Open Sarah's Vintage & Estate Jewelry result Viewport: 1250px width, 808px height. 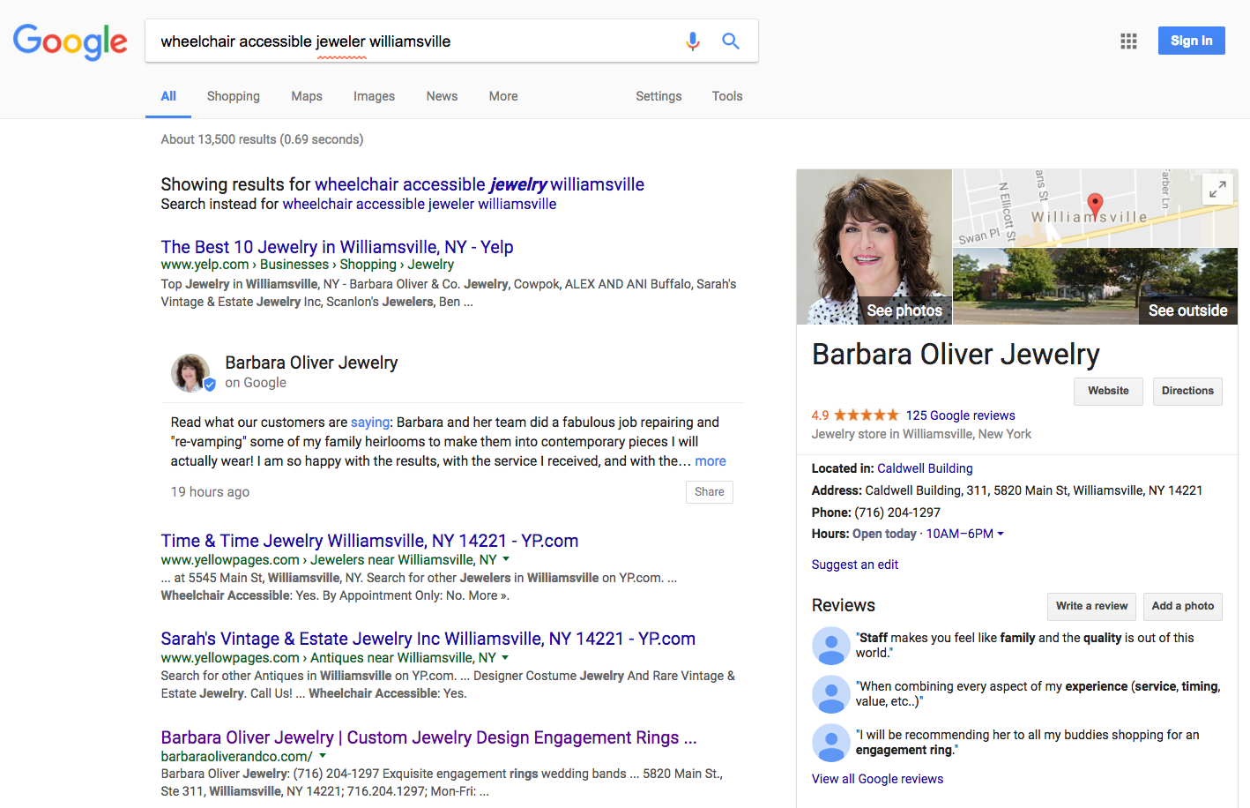click(428, 639)
